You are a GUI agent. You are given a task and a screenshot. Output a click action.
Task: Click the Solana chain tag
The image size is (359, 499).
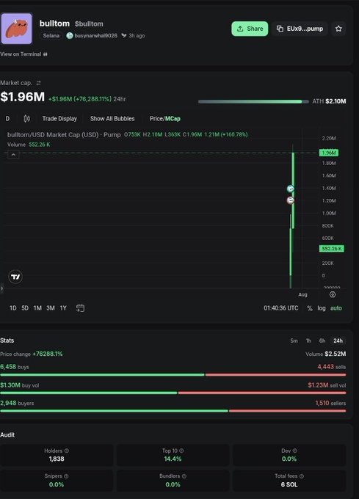click(51, 36)
